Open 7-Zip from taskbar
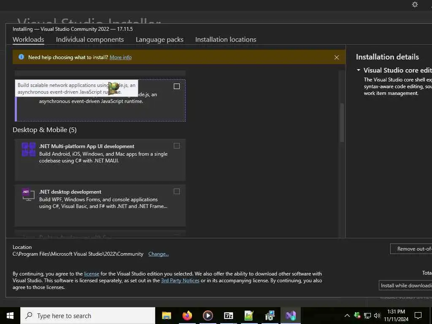 (x=228, y=316)
